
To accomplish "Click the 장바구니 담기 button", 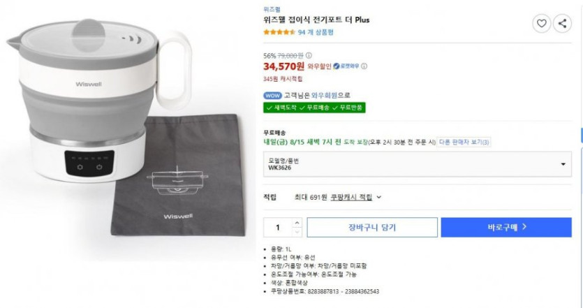I will [372, 227].
